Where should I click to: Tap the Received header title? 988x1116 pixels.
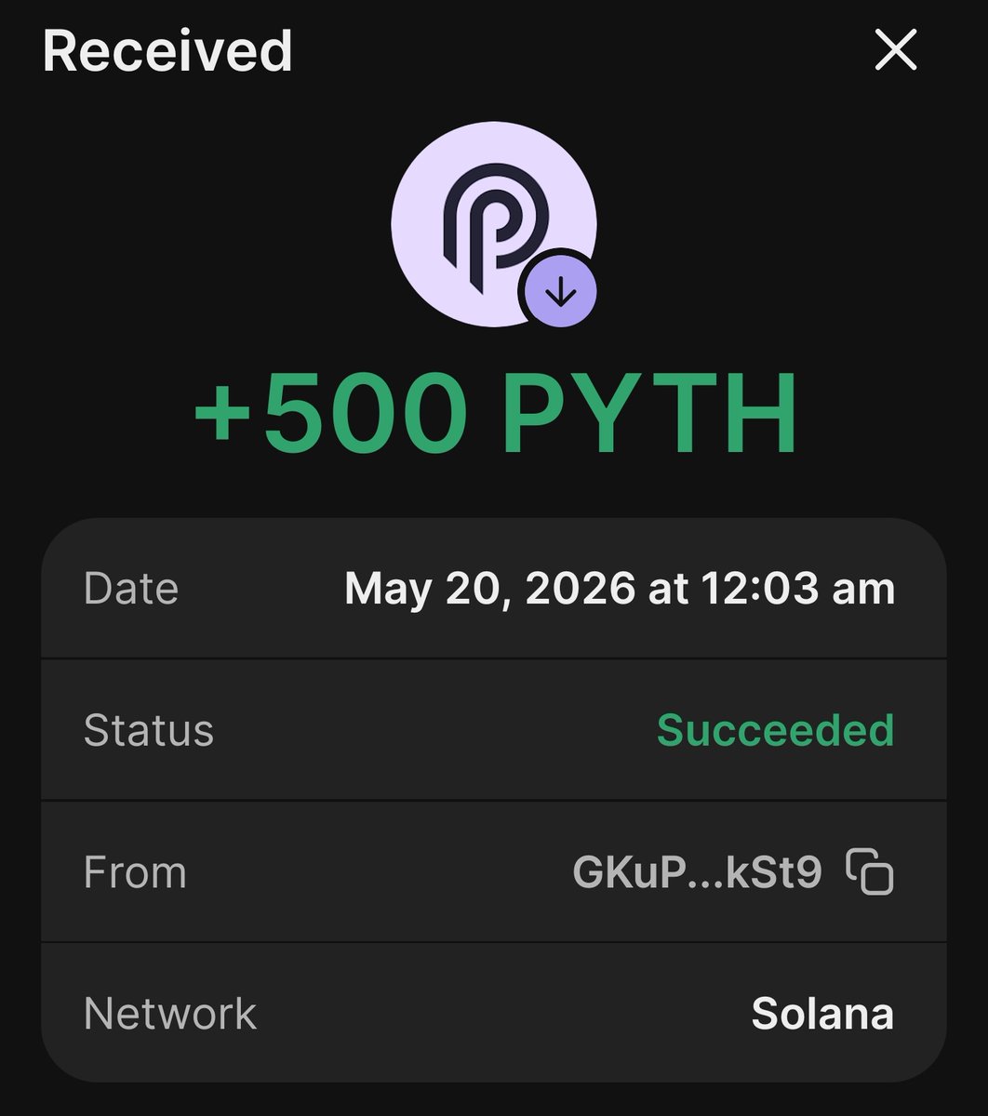[167, 51]
